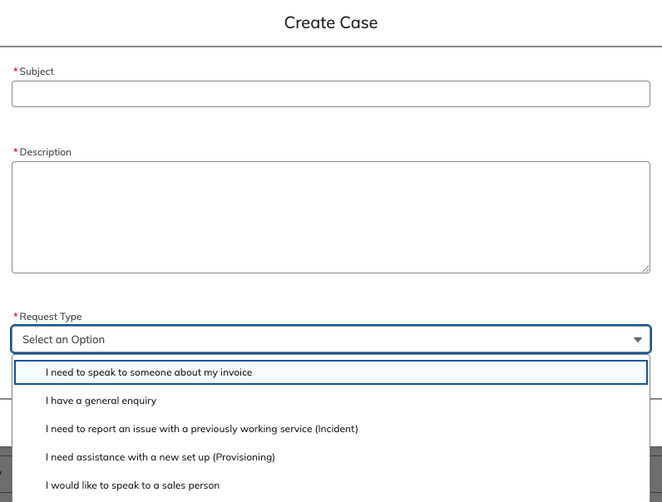
Task: Pick the highlighted invoice request option
Action: (149, 372)
